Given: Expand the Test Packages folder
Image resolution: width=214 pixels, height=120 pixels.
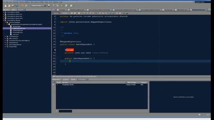Looking at the screenshot, I should pyautogui.click(x=5, y=36).
